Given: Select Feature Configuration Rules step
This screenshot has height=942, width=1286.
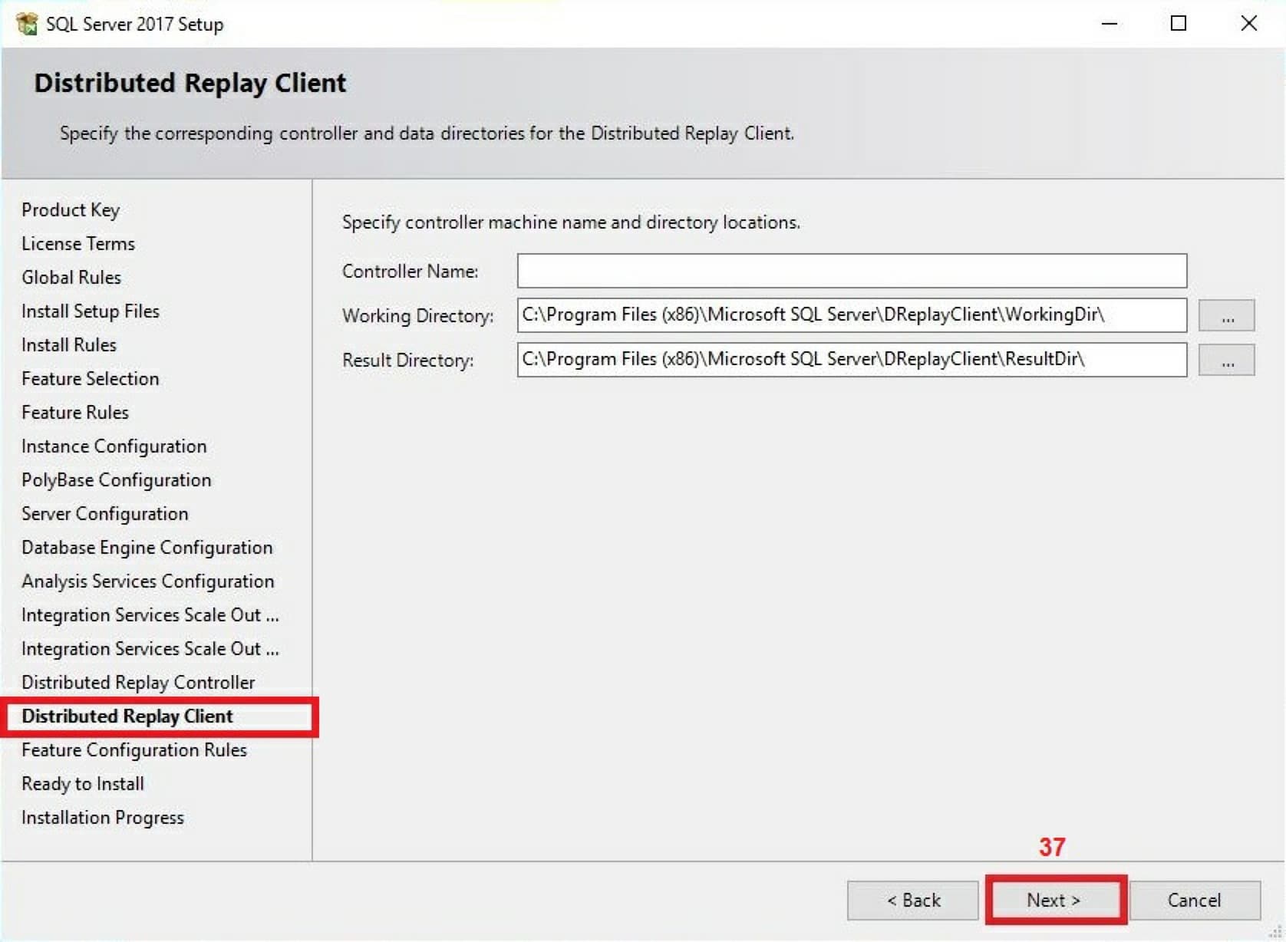Looking at the screenshot, I should pyautogui.click(x=134, y=750).
